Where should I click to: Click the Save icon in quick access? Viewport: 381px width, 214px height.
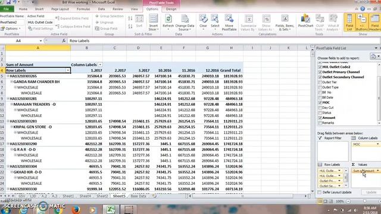8,2
